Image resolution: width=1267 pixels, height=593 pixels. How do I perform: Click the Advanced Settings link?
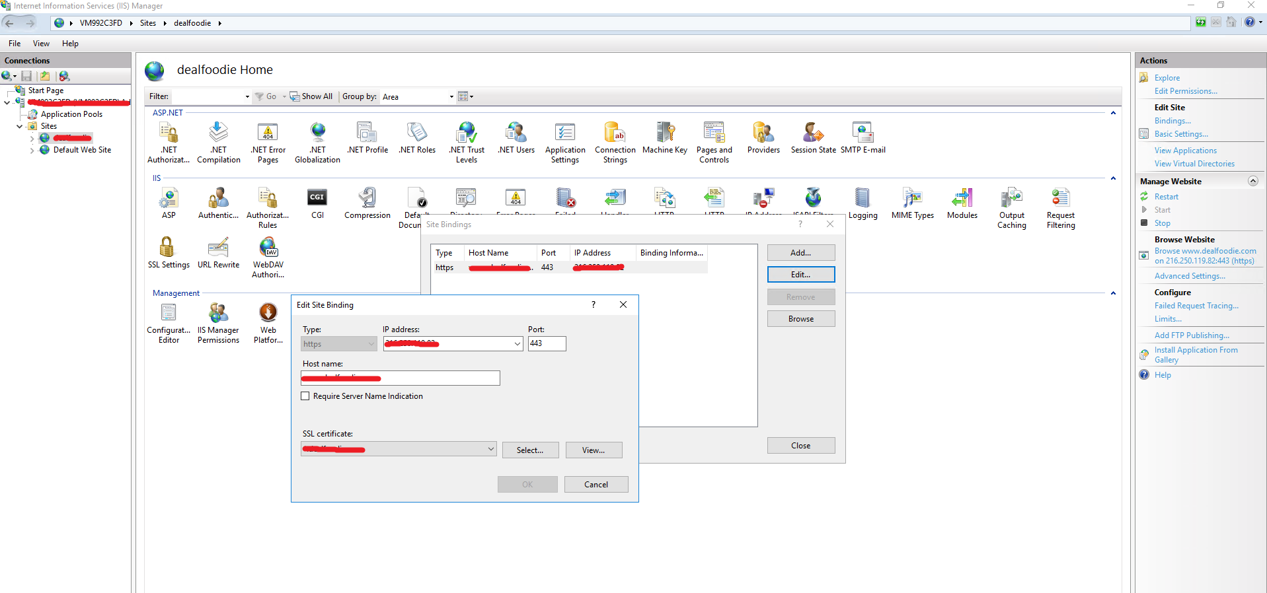click(1189, 276)
